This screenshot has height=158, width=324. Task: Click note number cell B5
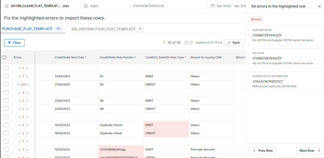click(121, 101)
